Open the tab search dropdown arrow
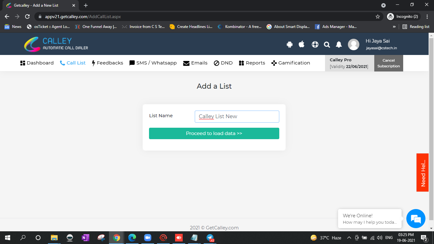Image resolution: width=434 pixels, height=244 pixels. (x=383, y=5)
